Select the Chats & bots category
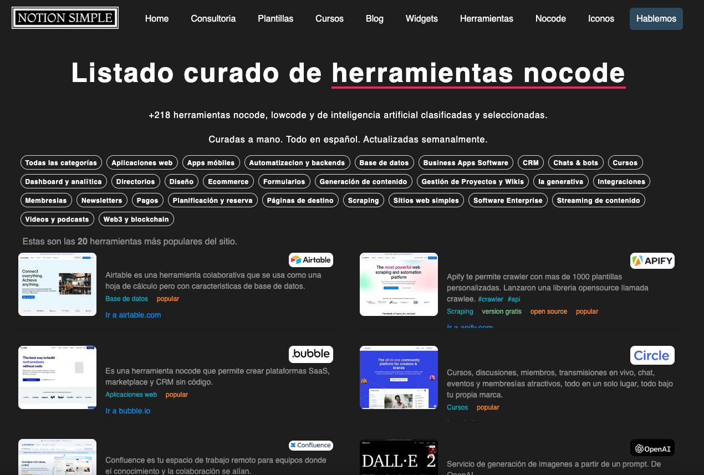This screenshot has height=475, width=704. coord(575,162)
